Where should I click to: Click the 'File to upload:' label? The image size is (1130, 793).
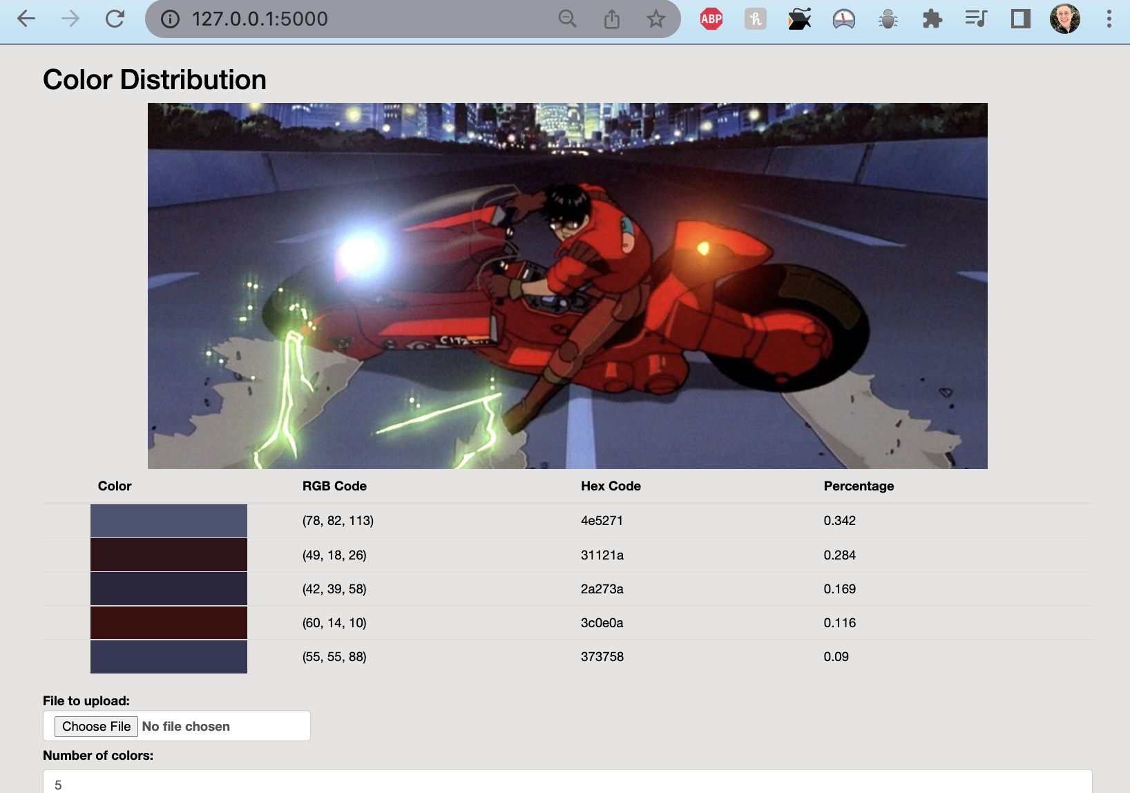86,701
